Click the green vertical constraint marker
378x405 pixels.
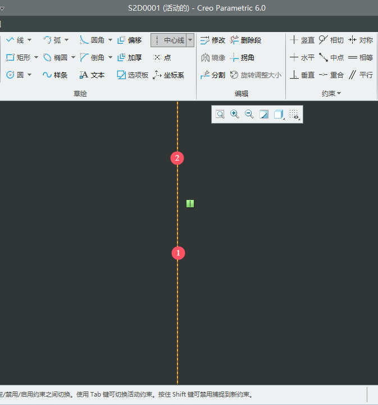click(190, 204)
